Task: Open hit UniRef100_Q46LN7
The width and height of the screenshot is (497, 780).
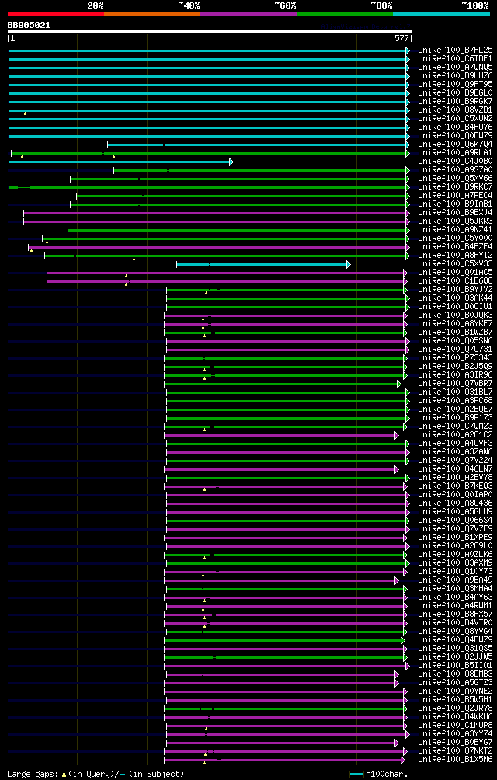Action: point(455,469)
